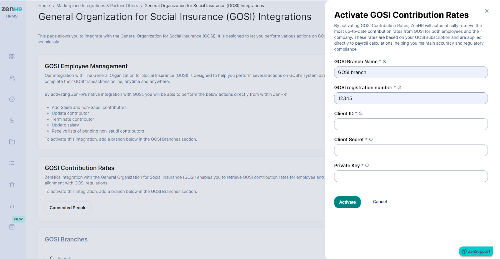The image size is (500, 259).
Task: Show info tooltip for GOSI Branch Name
Action: point(385,61)
